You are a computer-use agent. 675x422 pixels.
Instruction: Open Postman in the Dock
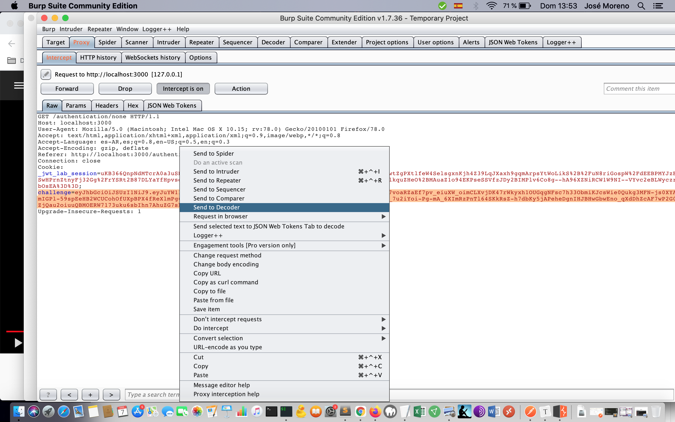coord(530,411)
